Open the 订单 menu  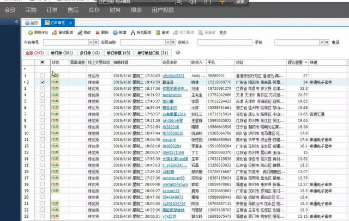(x=52, y=10)
